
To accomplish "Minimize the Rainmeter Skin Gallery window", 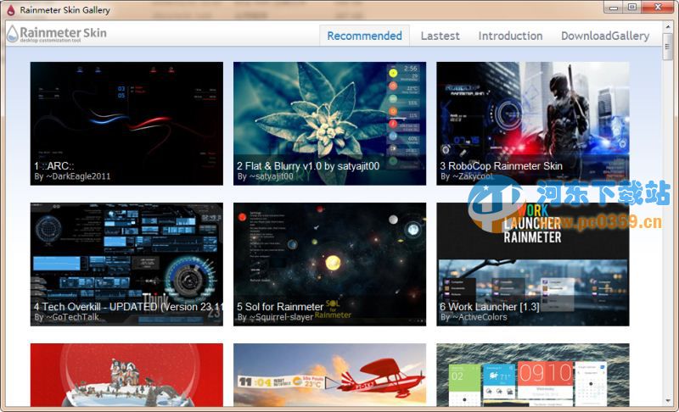I will tap(614, 8).
